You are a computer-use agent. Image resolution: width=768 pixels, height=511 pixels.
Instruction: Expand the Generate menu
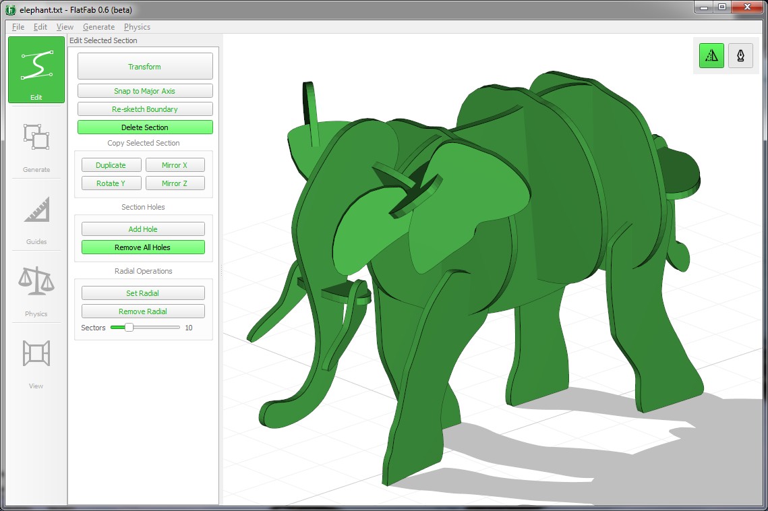point(98,27)
